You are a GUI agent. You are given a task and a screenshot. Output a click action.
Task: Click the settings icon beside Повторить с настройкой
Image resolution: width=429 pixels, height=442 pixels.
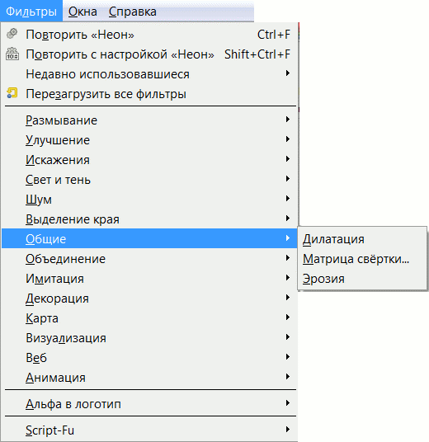[x=12, y=54]
